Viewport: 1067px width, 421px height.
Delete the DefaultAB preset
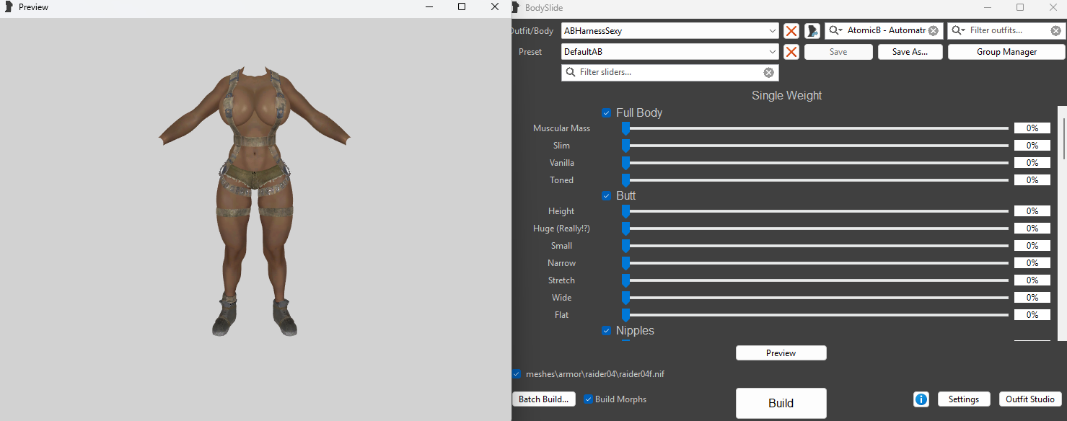[791, 52]
